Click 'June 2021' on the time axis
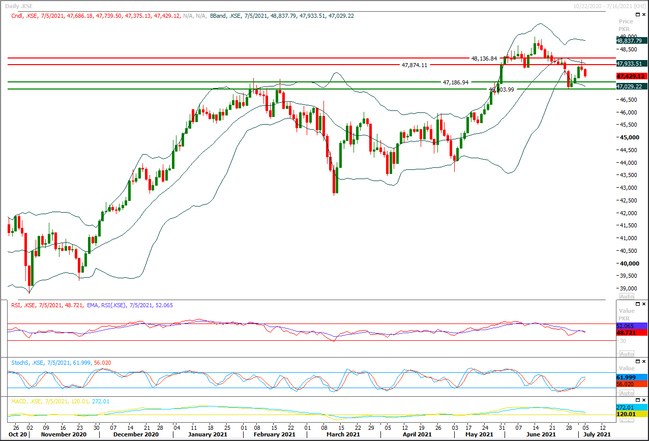 [540, 434]
